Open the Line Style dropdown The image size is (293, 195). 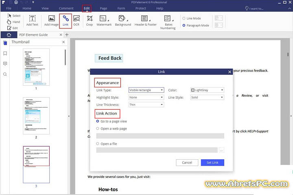point(207,97)
